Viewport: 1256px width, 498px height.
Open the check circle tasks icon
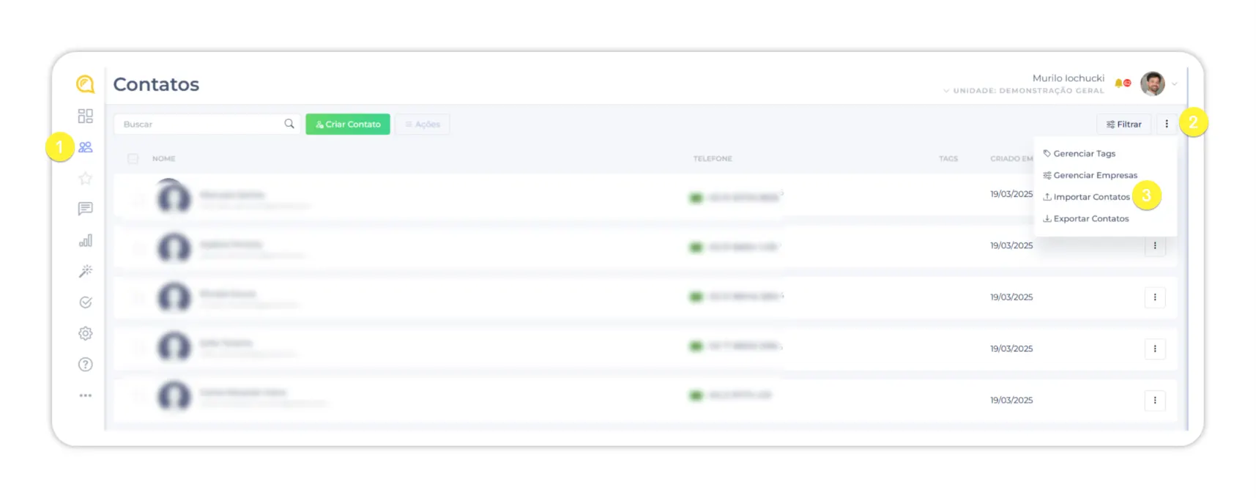coord(86,302)
